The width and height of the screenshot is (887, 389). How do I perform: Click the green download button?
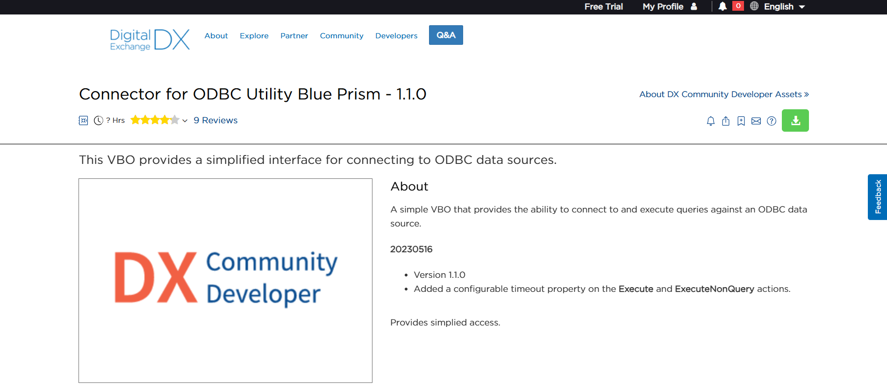pyautogui.click(x=795, y=120)
